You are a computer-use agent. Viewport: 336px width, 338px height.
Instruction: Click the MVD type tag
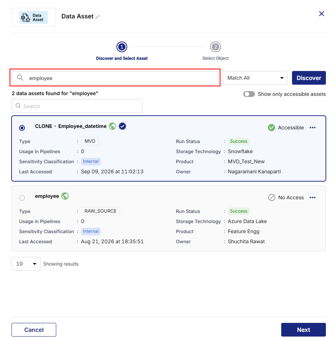coord(90,141)
